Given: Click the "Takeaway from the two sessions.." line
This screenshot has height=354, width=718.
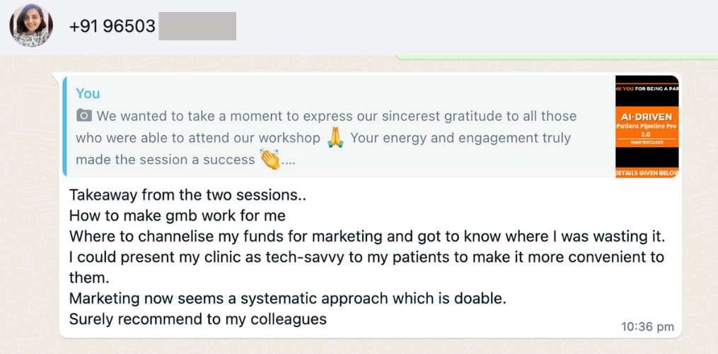Looking at the screenshot, I should pyautogui.click(x=187, y=195).
